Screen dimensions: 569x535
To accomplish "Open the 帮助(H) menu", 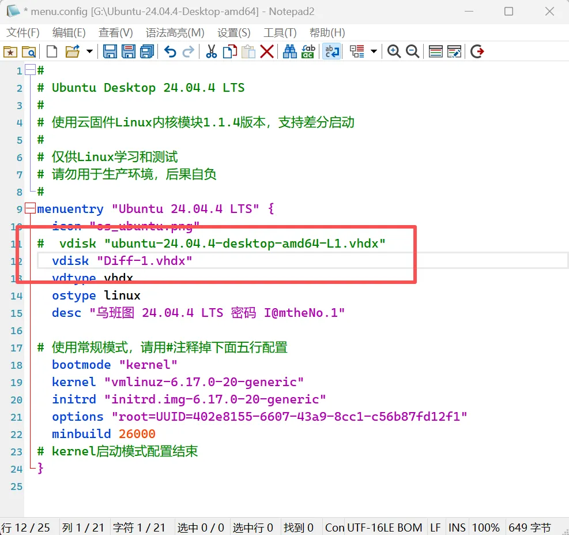I will coord(327,33).
